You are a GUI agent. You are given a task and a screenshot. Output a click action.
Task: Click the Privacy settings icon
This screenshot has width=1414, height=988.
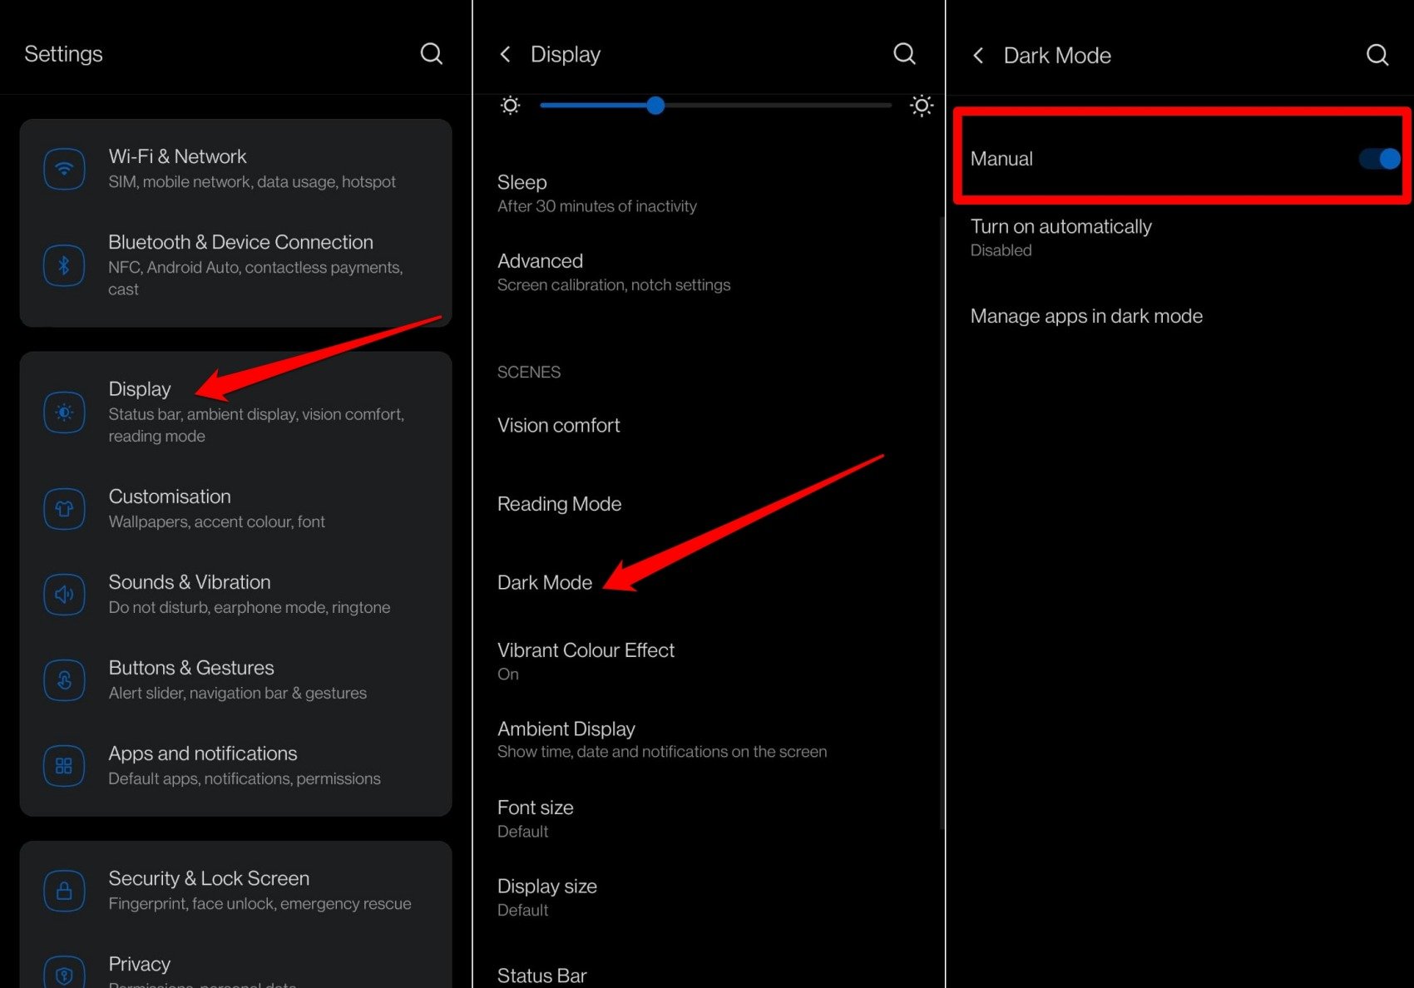click(x=64, y=971)
